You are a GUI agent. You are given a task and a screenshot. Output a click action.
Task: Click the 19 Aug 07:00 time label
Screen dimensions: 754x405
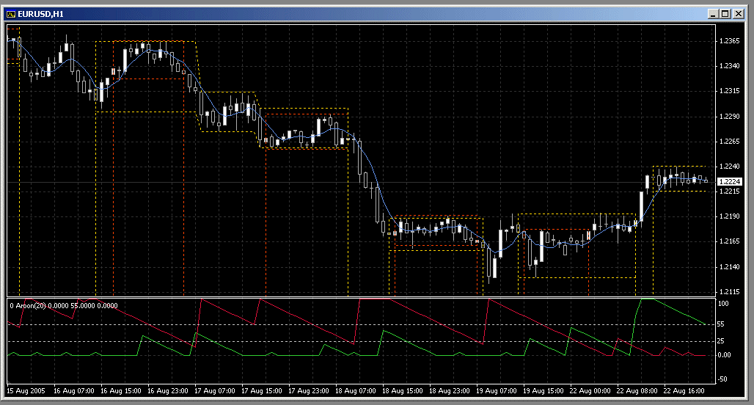[496, 391]
